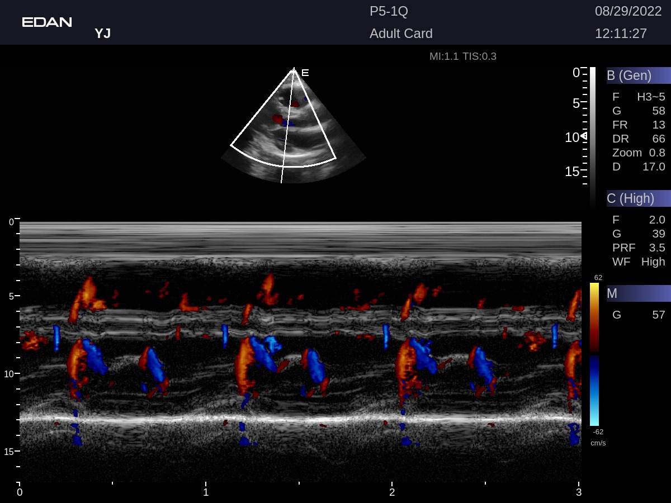This screenshot has height=503, width=671.
Task: Open the C (High) parameter panel header
Action: point(638,198)
